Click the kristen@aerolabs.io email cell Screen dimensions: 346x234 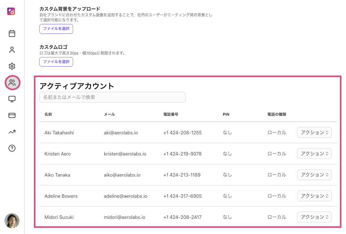pyautogui.click(x=125, y=154)
